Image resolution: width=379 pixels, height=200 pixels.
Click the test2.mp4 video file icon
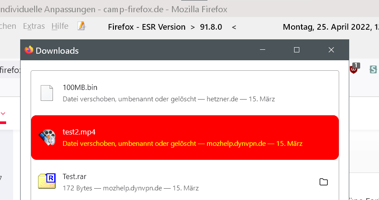pyautogui.click(x=47, y=137)
